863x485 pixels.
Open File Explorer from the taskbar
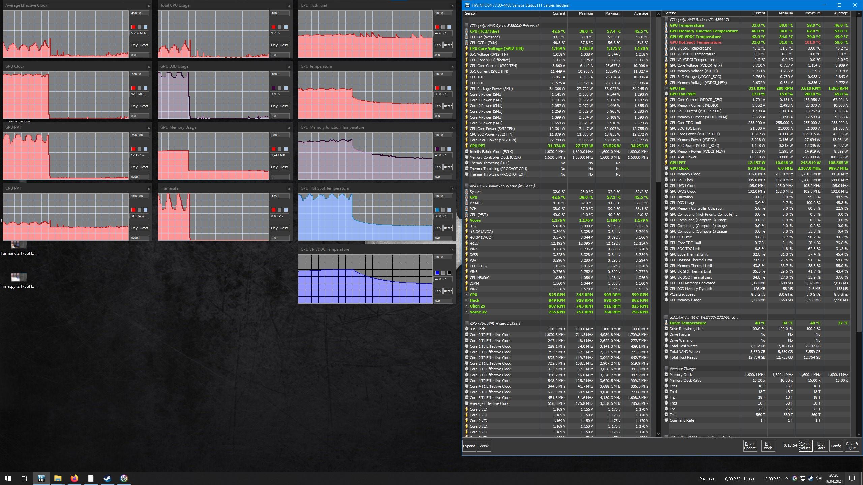(58, 478)
